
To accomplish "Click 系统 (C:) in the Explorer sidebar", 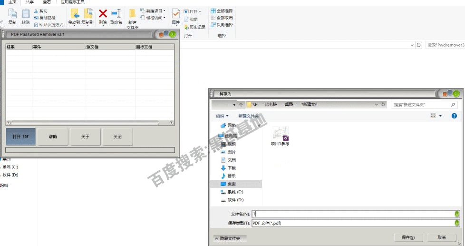I will click(10, 167).
